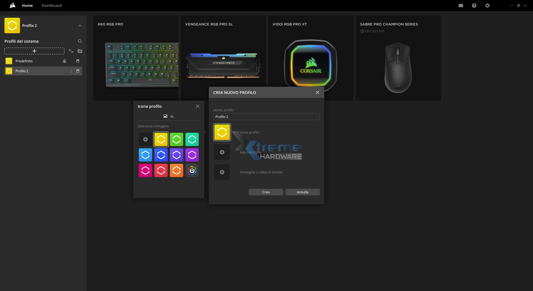The width and height of the screenshot is (533, 291).
Task: Open the settings gear icon
Action: [487, 6]
